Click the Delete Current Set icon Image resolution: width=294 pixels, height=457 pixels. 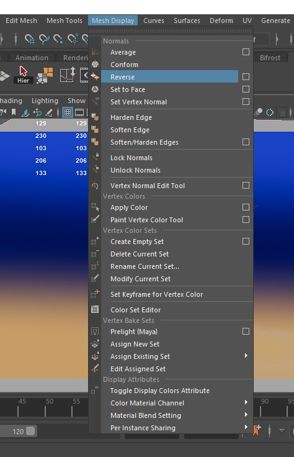(x=95, y=254)
